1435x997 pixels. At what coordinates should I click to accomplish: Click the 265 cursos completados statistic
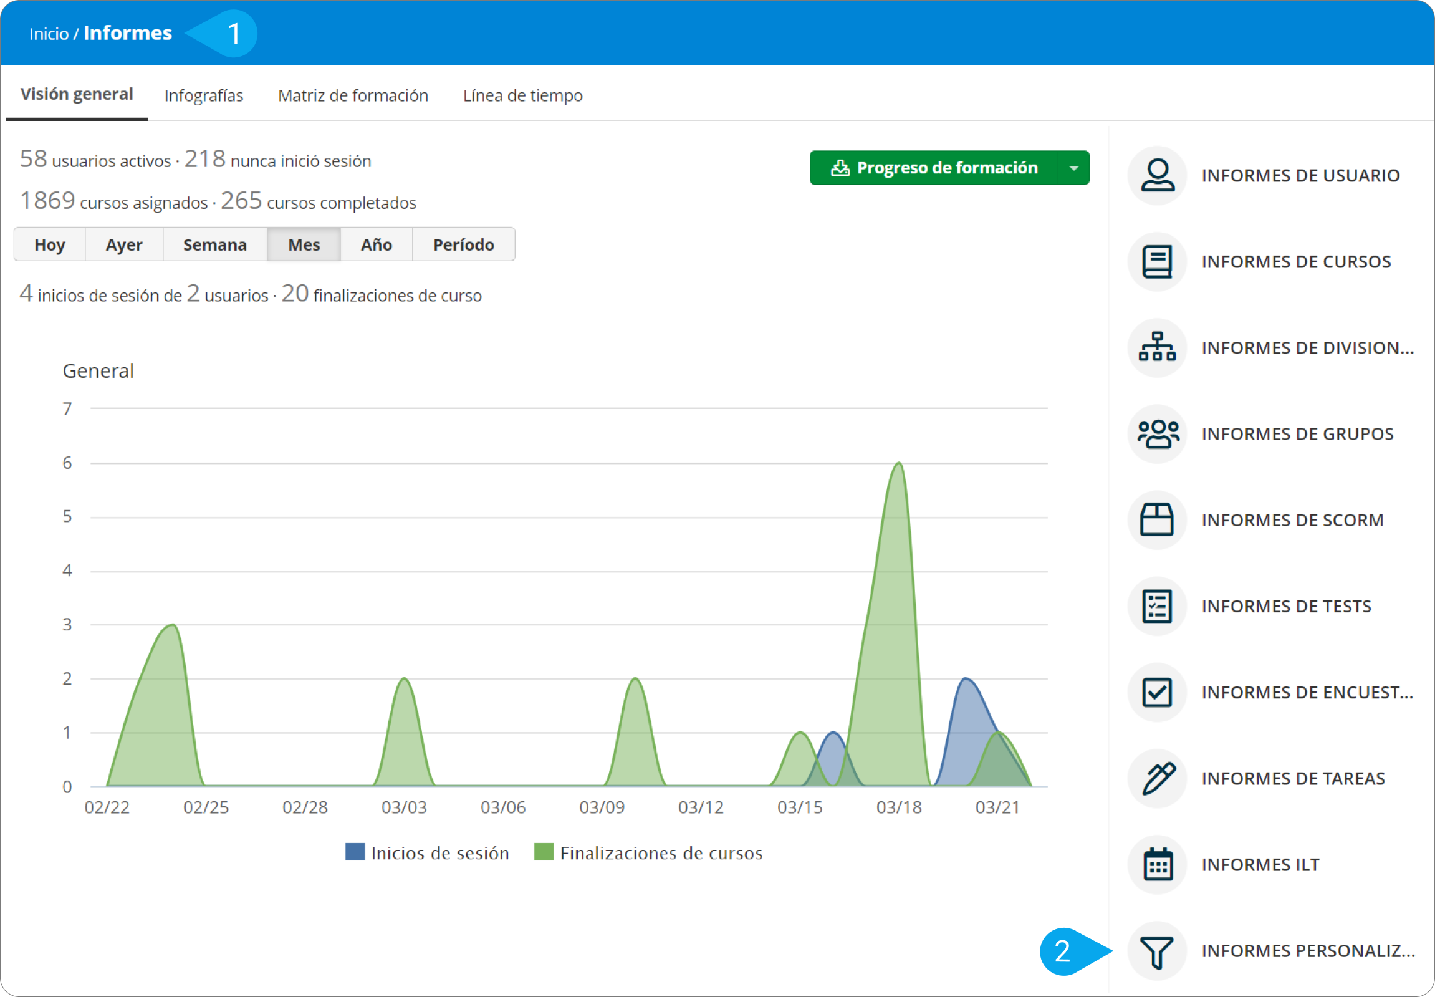point(319,201)
